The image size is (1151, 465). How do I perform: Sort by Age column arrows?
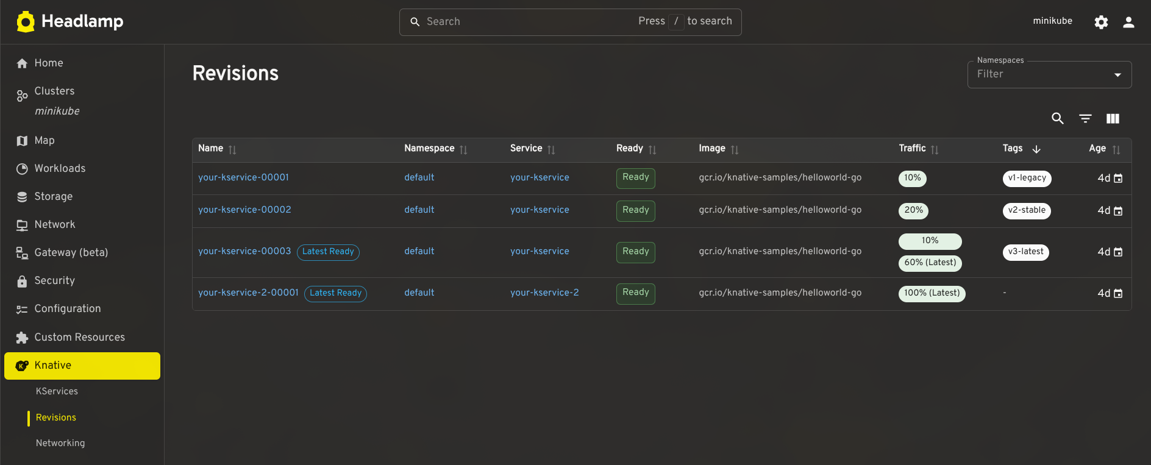tap(1116, 150)
